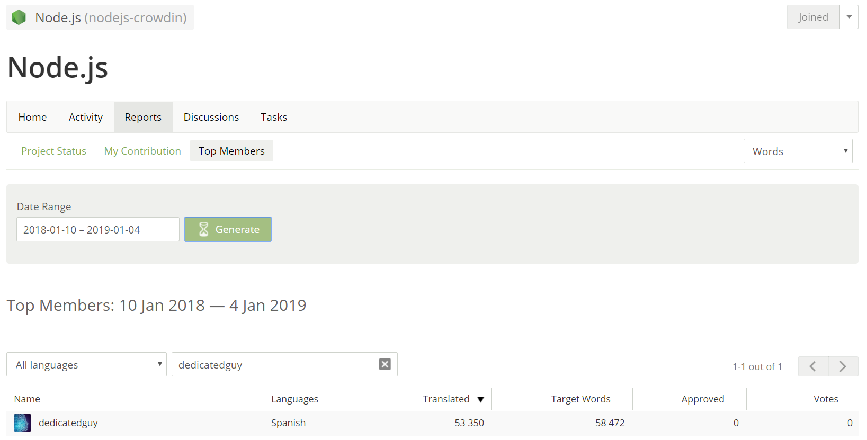Screen dimensions: 867x440
Task: Go to next page of results
Action: pos(843,366)
